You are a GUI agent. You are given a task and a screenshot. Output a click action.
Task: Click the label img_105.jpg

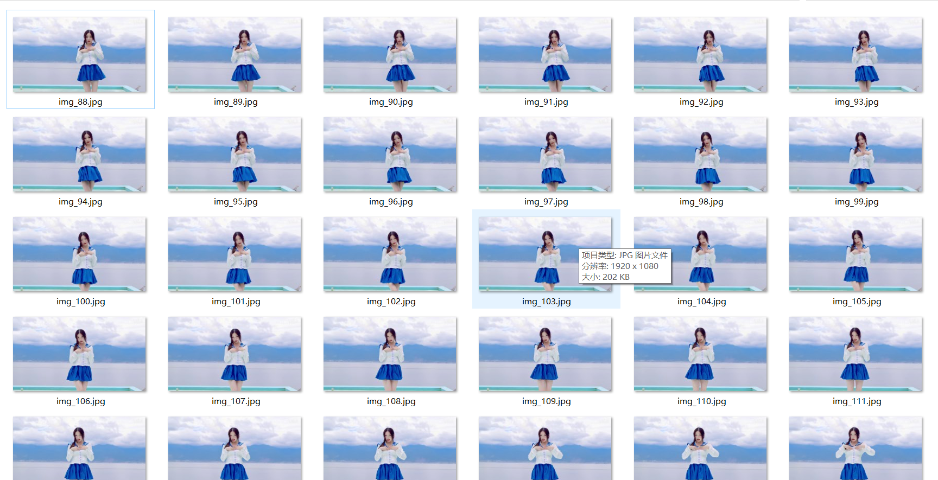pos(857,302)
